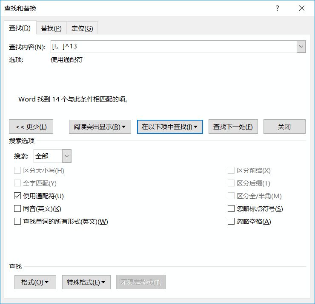Open the 阅读突出显示(R) dropdown button
The image size is (315, 304).
(x=100, y=127)
